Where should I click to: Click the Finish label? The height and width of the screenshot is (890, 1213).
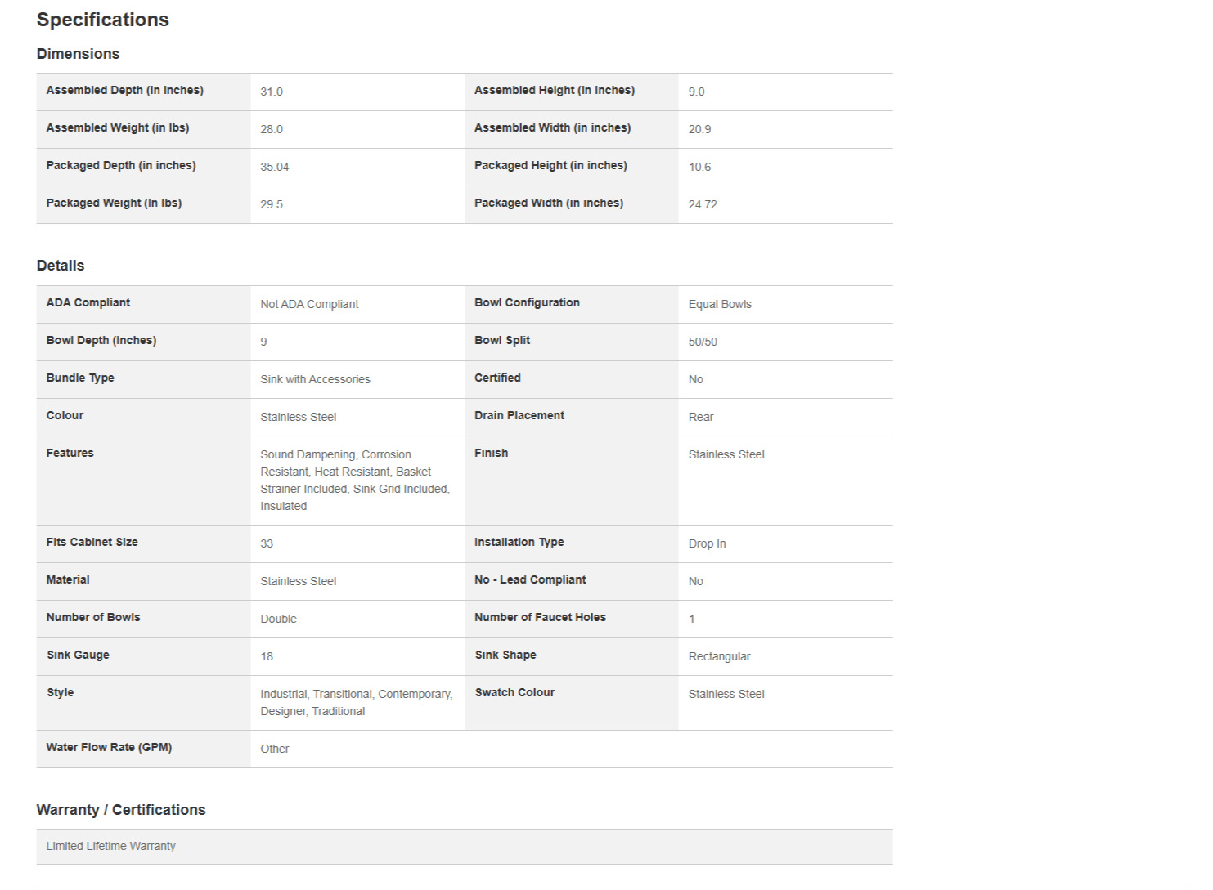491,454
